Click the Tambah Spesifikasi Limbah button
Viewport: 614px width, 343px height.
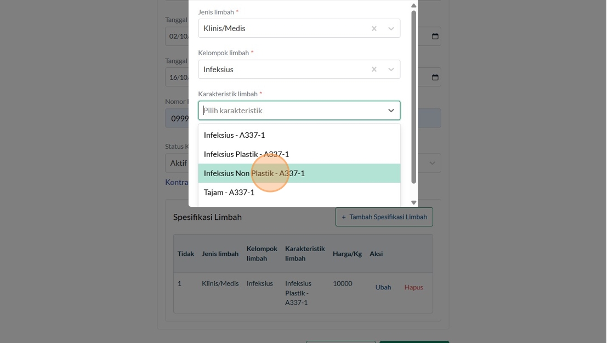pyautogui.click(x=384, y=217)
